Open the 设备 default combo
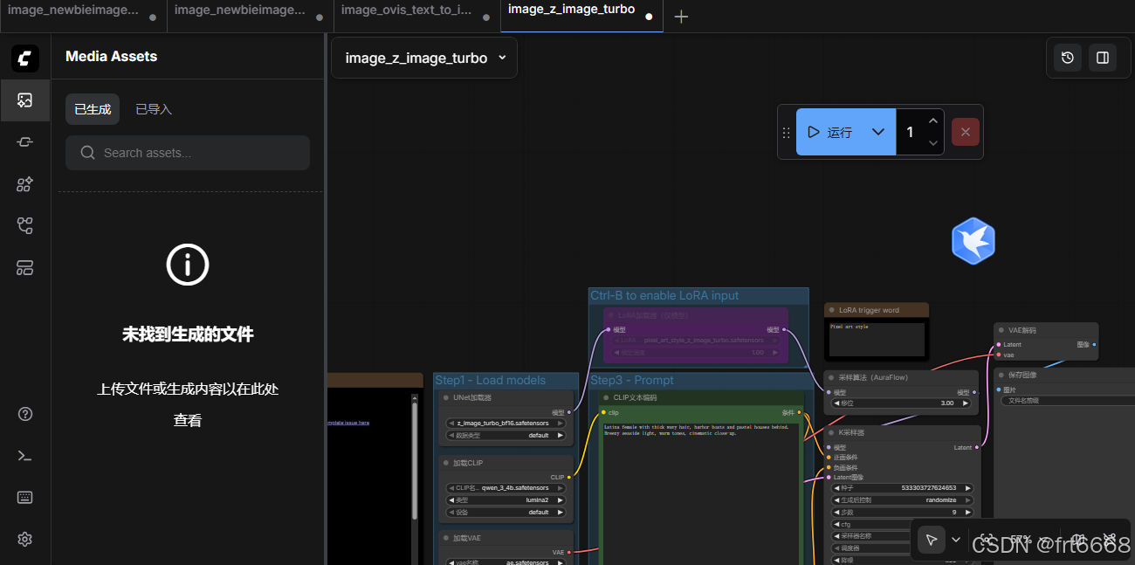The width and height of the screenshot is (1135, 565). [506, 513]
